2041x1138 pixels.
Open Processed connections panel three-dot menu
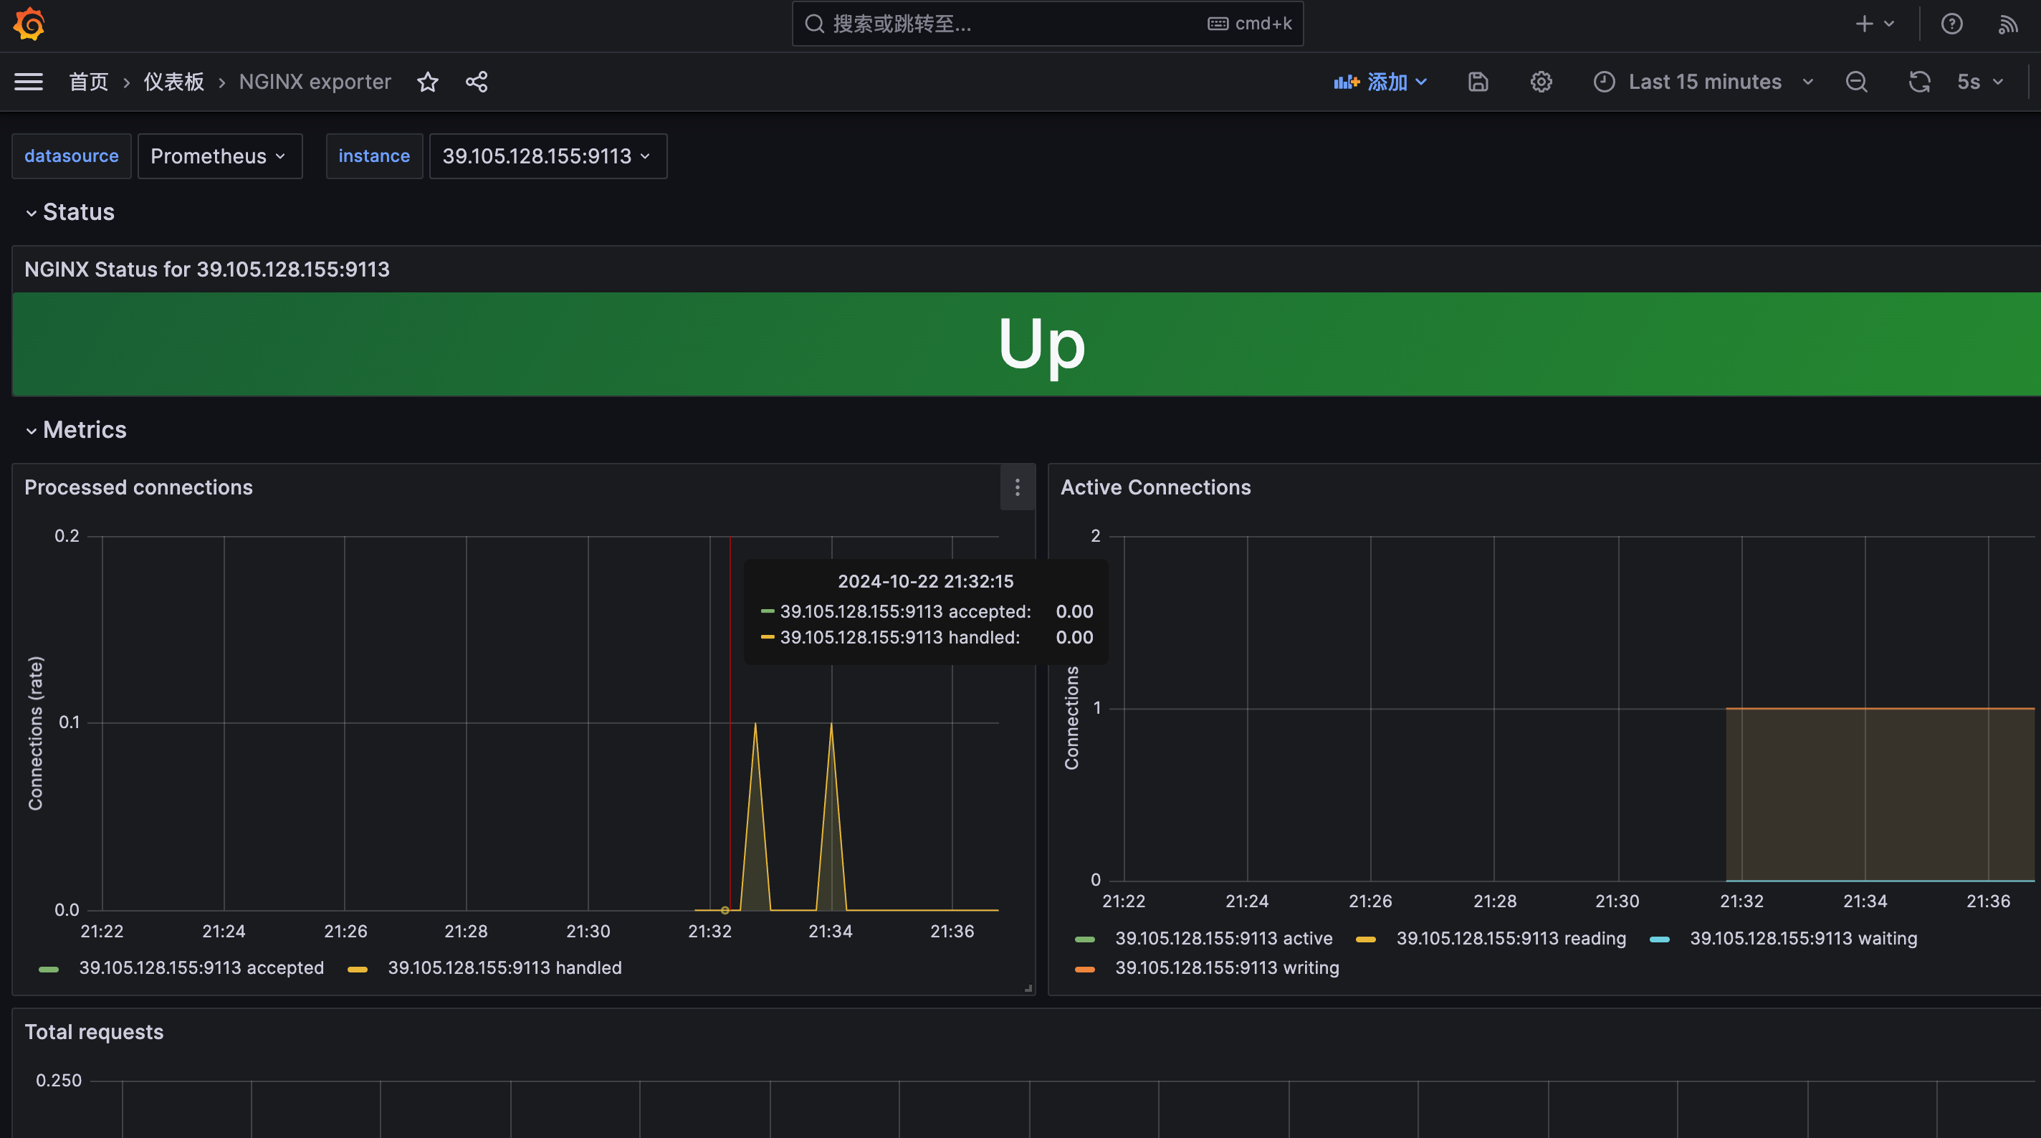[1018, 487]
